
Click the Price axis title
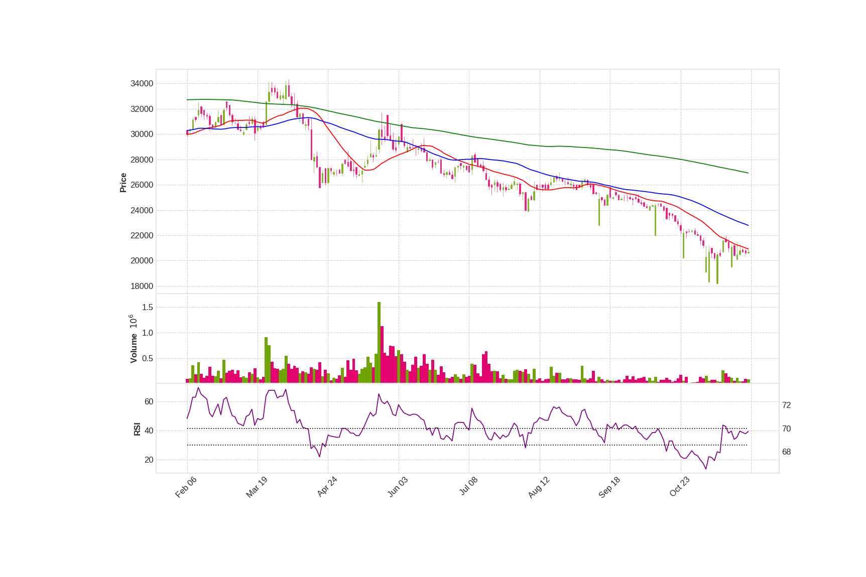[123, 183]
